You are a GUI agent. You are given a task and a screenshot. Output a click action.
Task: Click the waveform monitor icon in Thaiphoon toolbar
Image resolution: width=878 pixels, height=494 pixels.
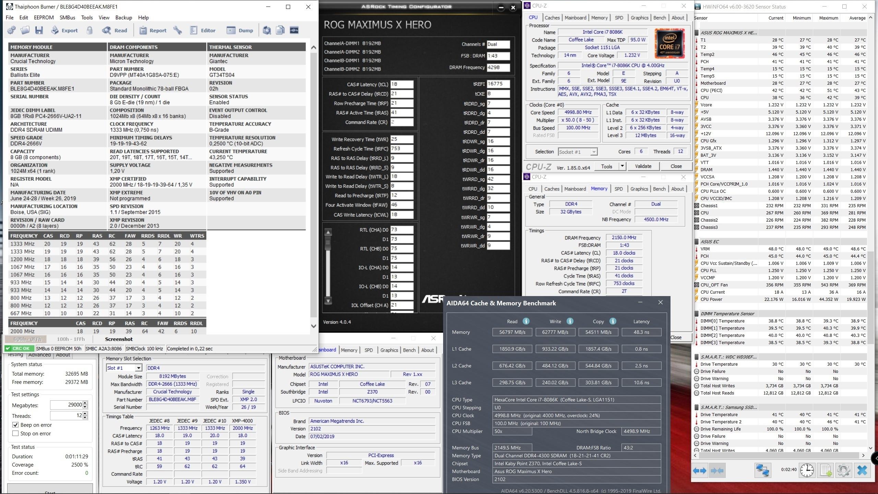(294, 30)
